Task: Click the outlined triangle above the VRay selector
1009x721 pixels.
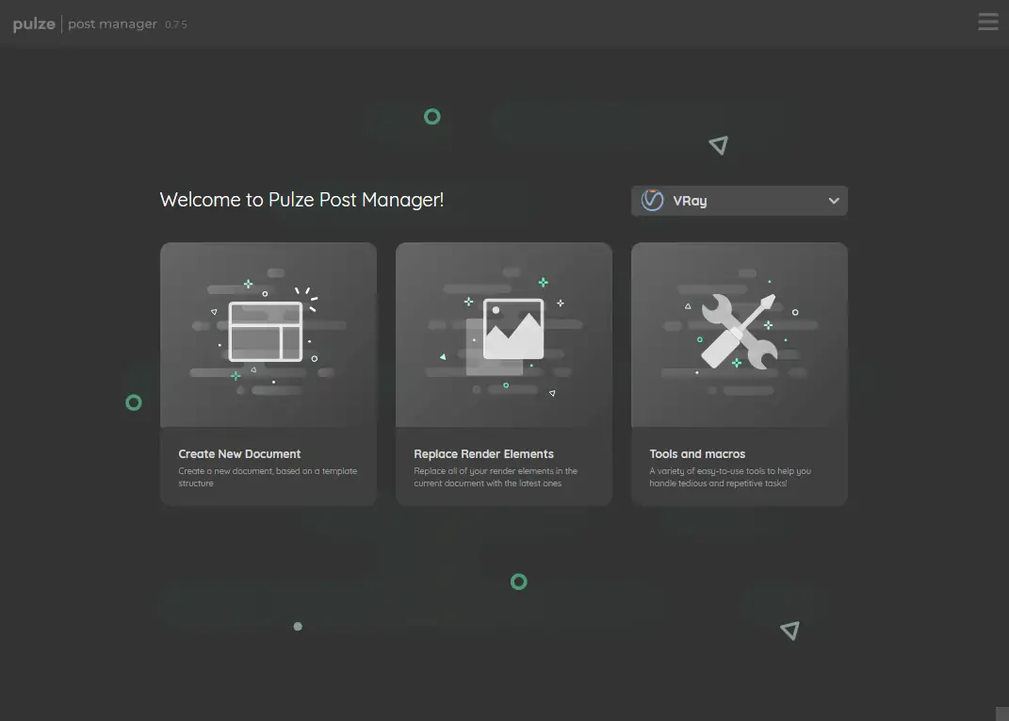Action: (719, 145)
